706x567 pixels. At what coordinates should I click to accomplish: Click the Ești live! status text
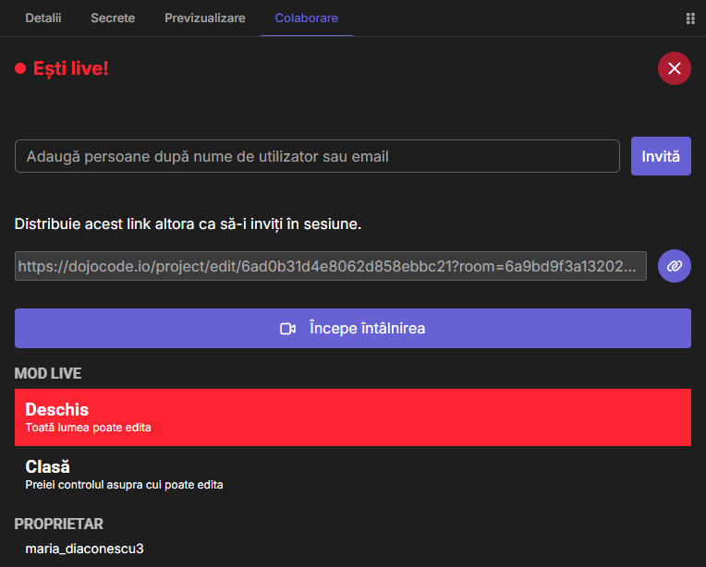coord(70,68)
